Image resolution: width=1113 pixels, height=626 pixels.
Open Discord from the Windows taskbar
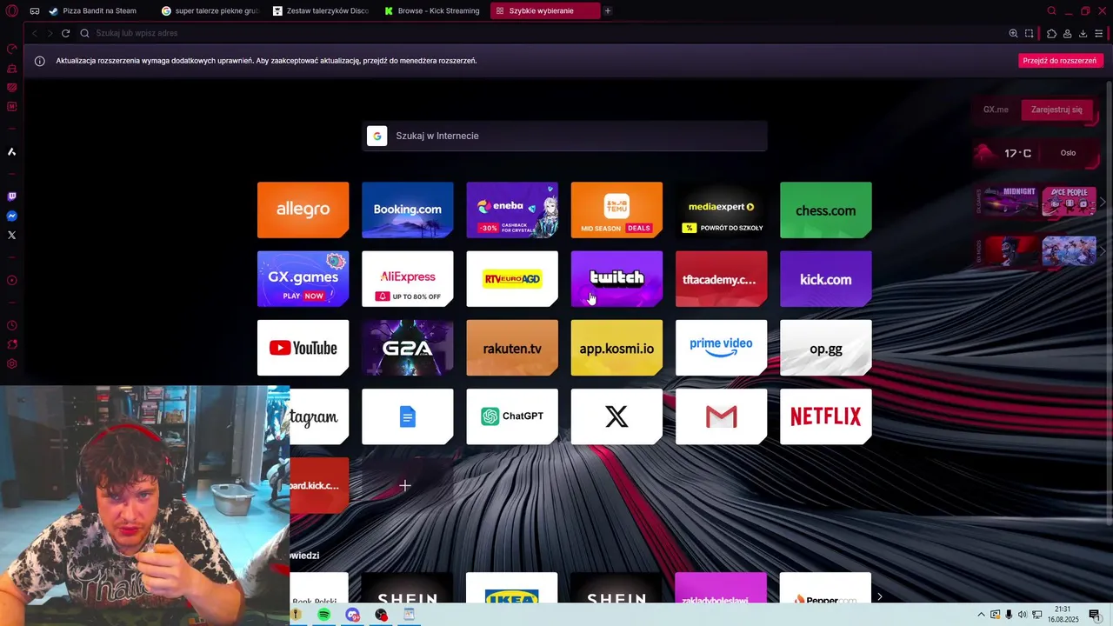tap(352, 615)
